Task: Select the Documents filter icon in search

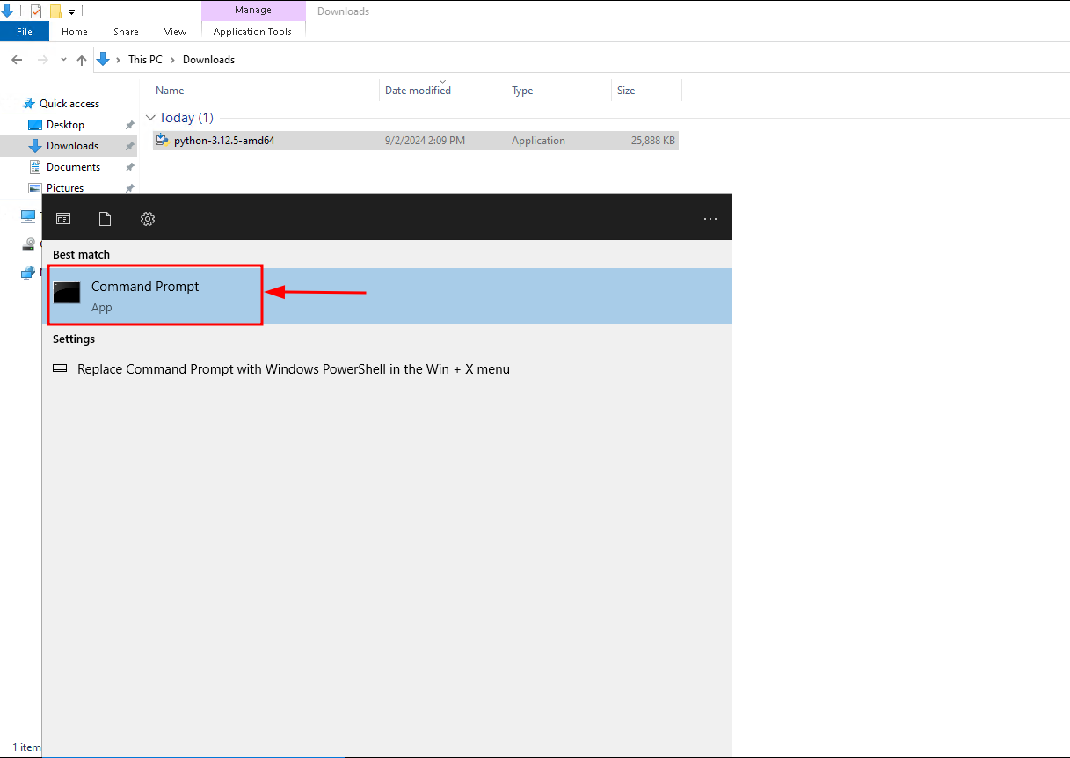Action: 105,219
